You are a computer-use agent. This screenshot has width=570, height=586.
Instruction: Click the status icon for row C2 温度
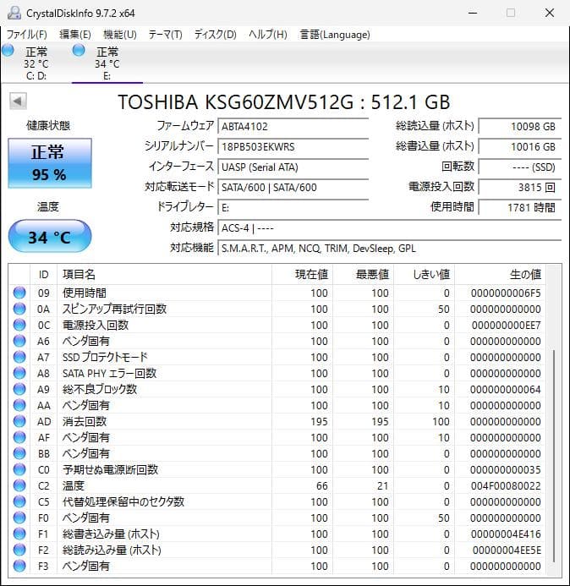tap(19, 485)
